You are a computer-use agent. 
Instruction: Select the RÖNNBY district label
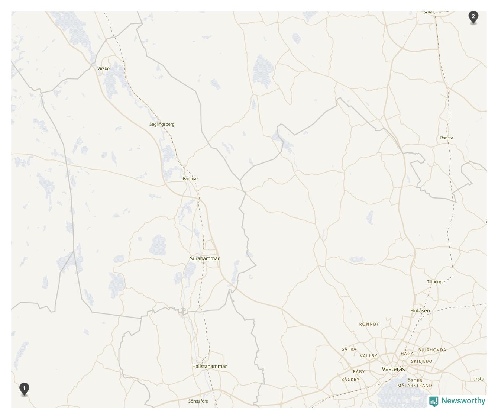[369, 324]
